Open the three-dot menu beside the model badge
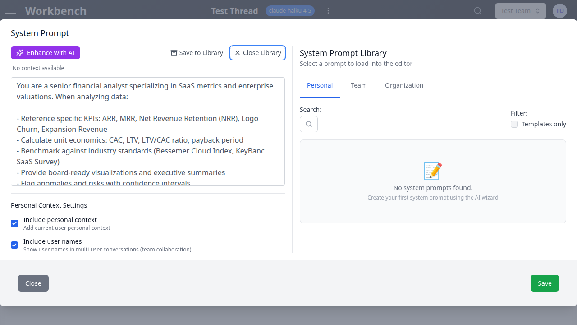Image resolution: width=577 pixels, height=325 pixels. click(x=328, y=10)
